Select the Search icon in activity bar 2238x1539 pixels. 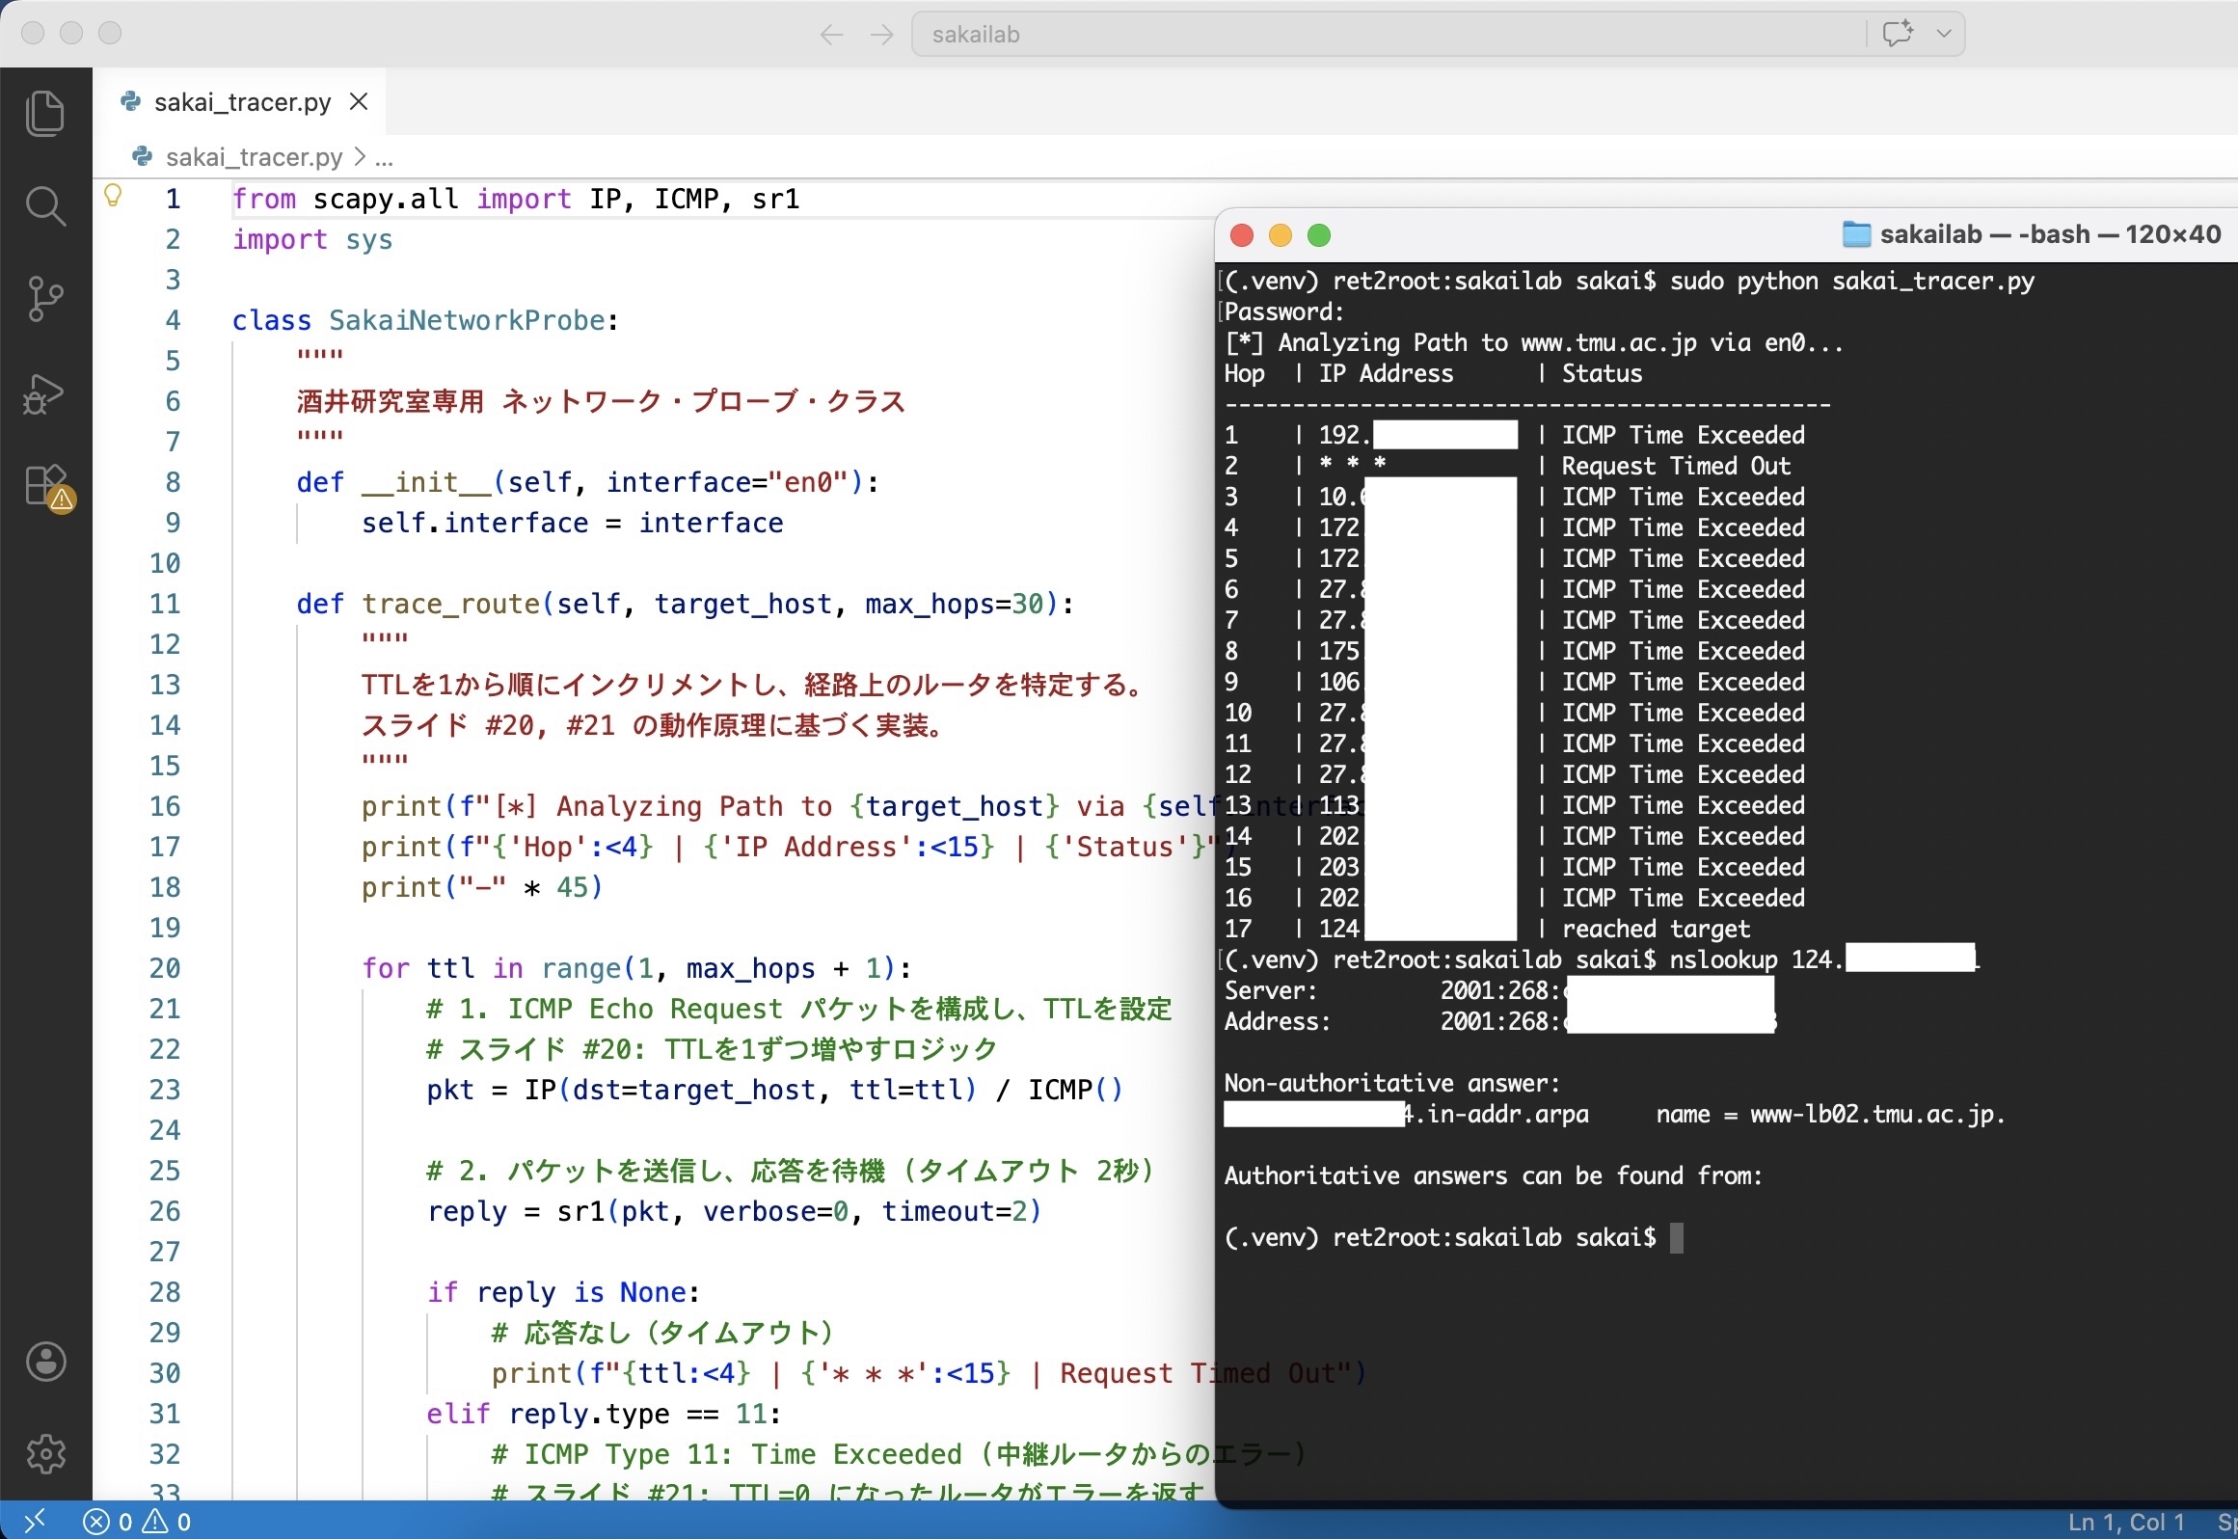(45, 205)
